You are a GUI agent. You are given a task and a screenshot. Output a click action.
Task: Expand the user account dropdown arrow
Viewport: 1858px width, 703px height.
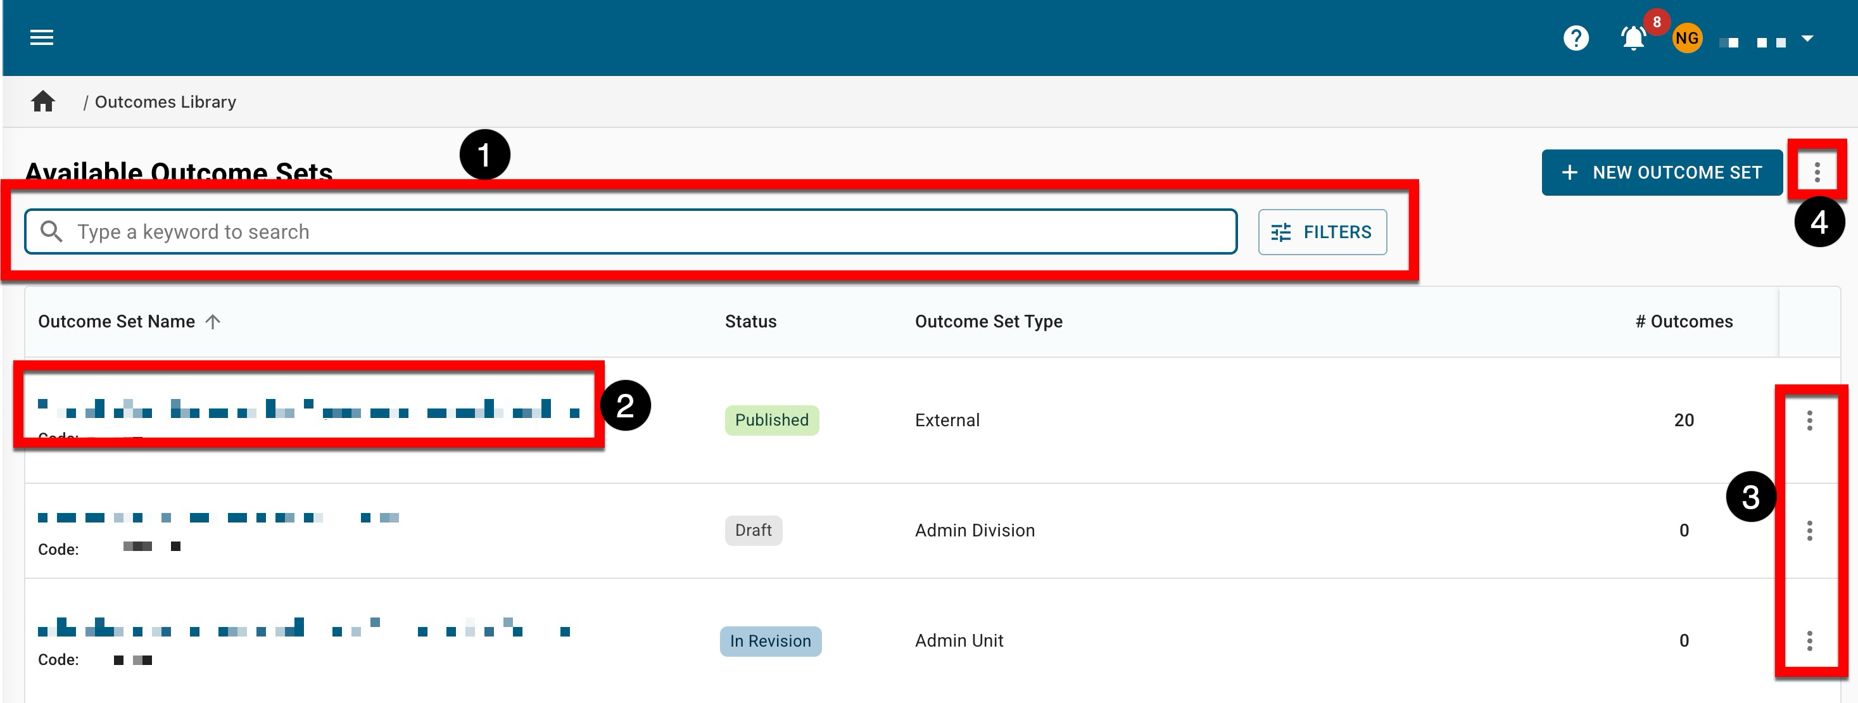point(1807,38)
